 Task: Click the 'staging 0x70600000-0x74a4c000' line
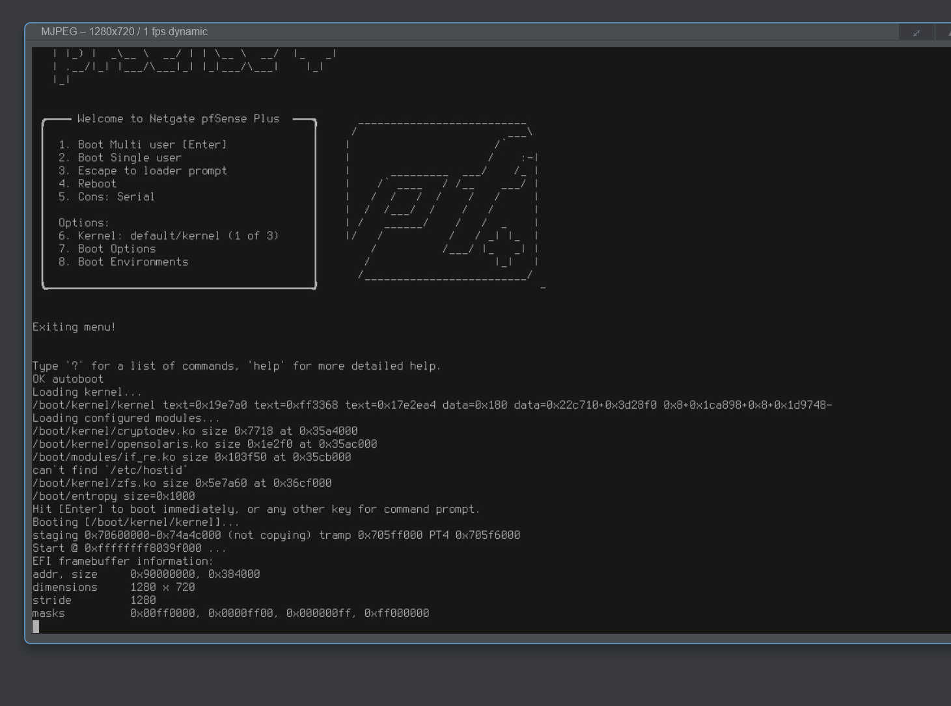(x=276, y=535)
